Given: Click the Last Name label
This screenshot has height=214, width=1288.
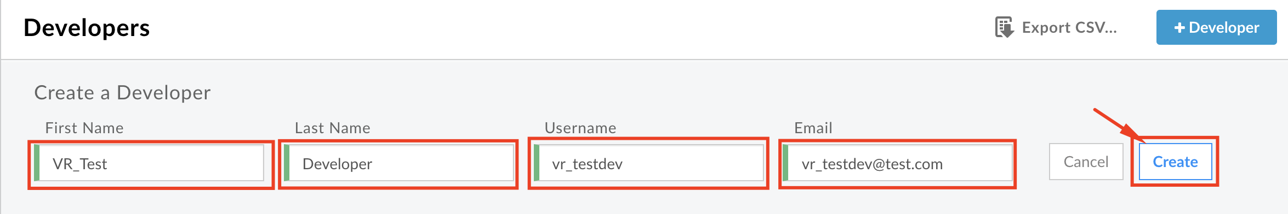Looking at the screenshot, I should 333,128.
